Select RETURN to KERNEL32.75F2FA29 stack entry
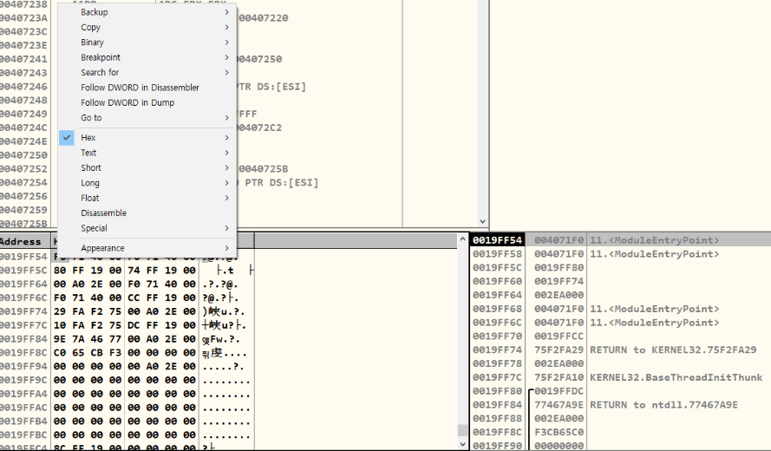This screenshot has height=451, width=771. tap(673, 350)
